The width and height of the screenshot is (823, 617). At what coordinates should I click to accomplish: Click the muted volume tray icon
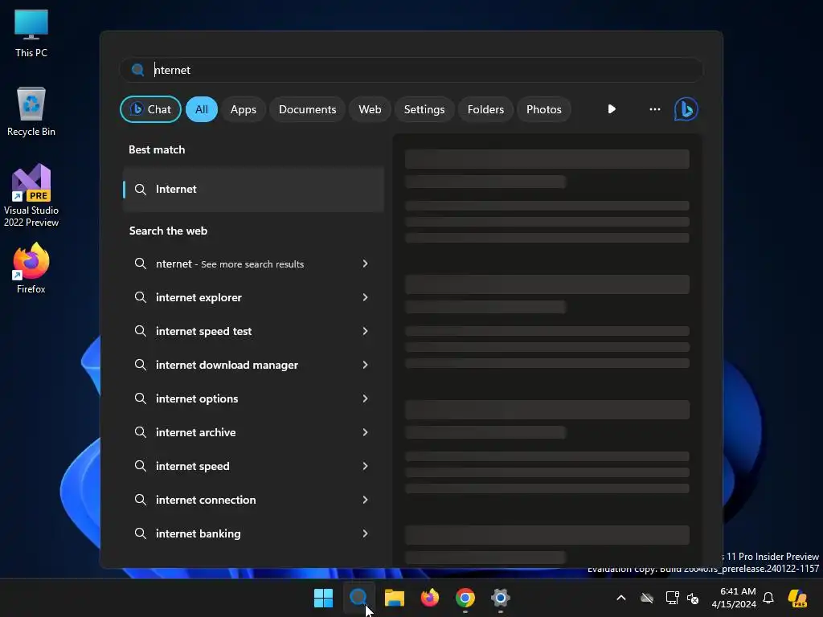pos(693,598)
